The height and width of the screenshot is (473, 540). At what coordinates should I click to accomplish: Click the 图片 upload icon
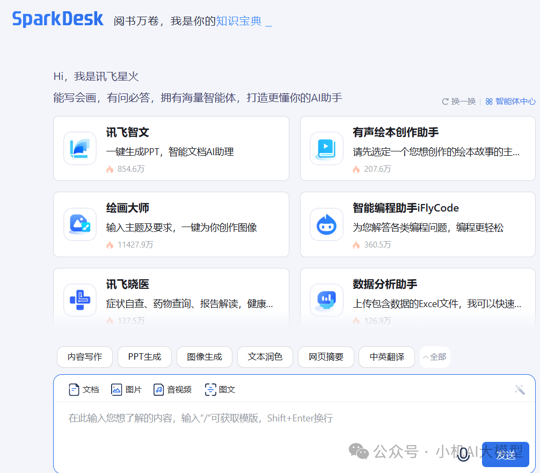[116, 390]
